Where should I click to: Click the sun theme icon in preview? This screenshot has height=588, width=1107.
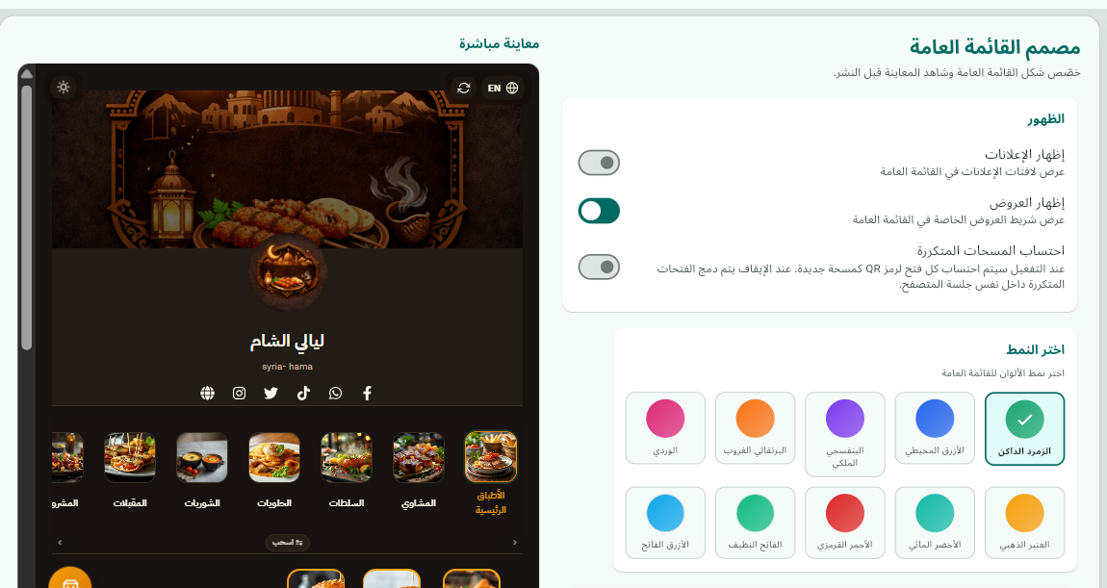64,88
